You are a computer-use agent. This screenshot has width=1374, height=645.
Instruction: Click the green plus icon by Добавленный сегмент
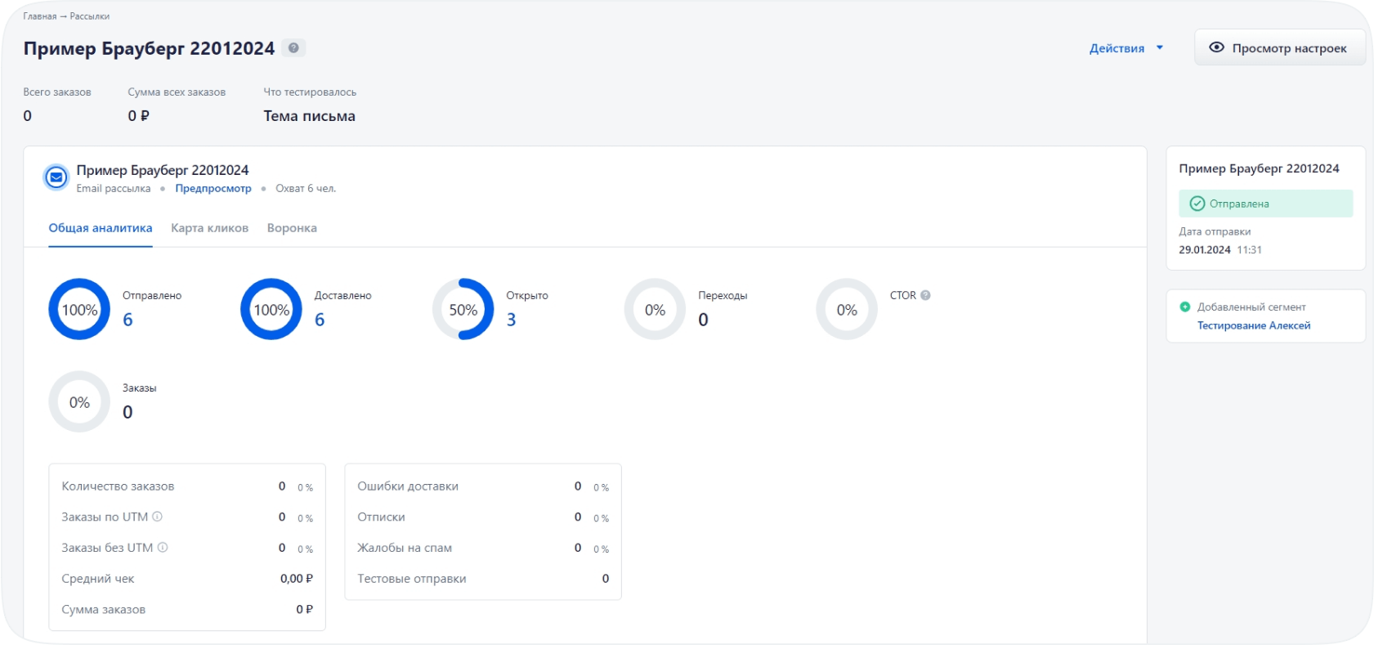(1185, 307)
